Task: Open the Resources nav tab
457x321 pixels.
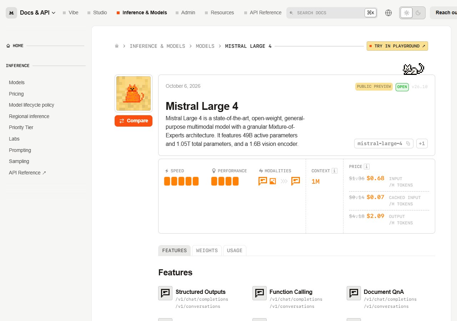Action: click(x=220, y=12)
